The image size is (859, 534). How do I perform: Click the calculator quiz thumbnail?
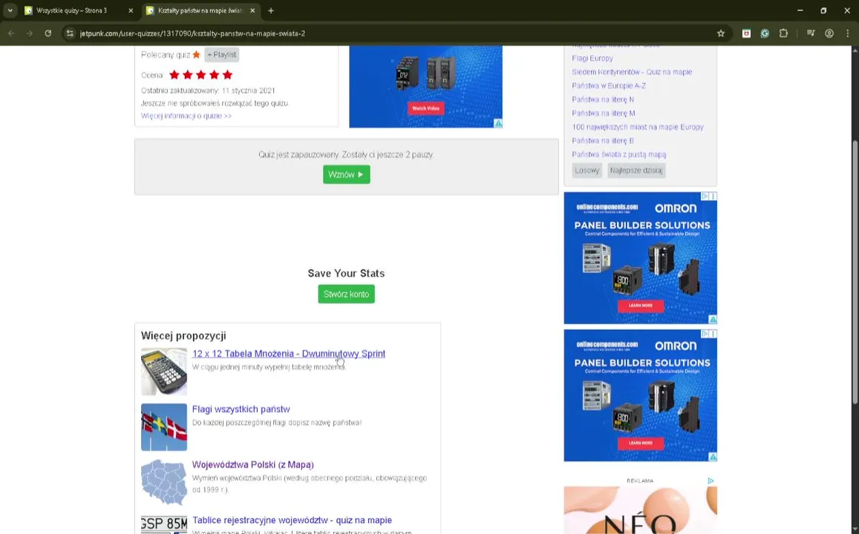coord(164,372)
